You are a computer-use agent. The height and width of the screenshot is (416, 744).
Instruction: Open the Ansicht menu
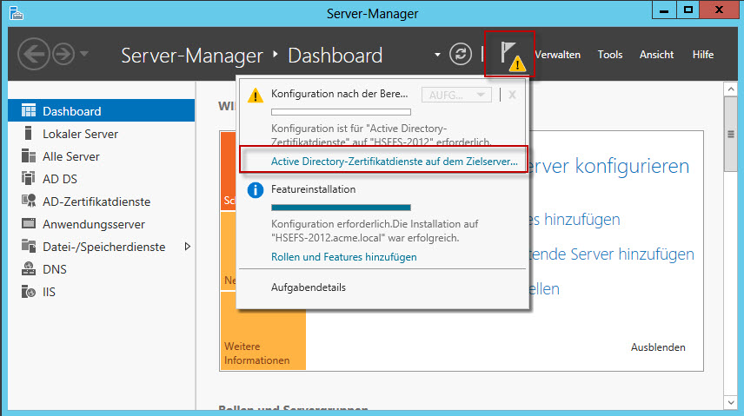click(656, 55)
